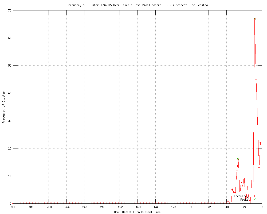Click the Peaks legend label
The image size is (267, 214).
tap(244, 200)
